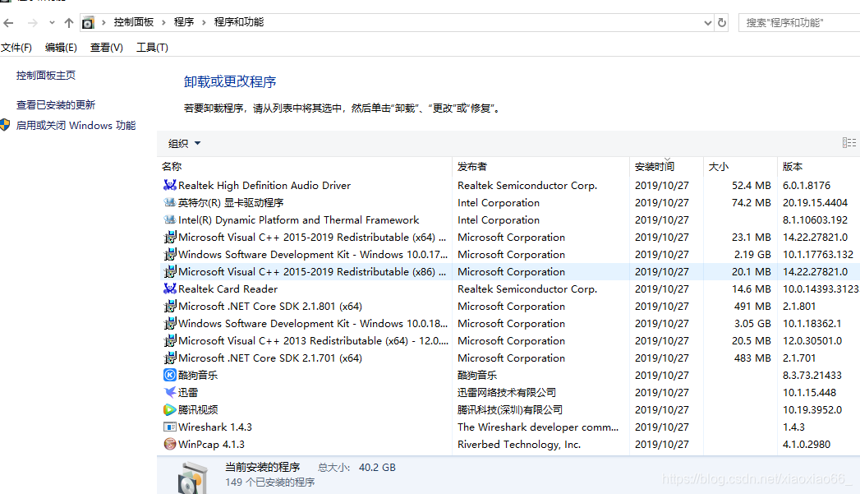This screenshot has height=494, width=860.
Task: Click Visual C++ 2013 Redistributable icon
Action: pyautogui.click(x=170, y=340)
